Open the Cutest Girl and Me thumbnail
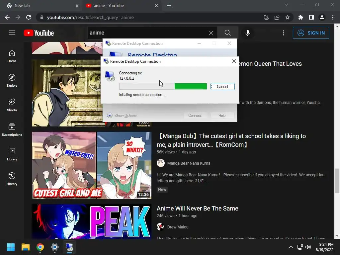Viewport: 340px width, 255px height. pos(92,165)
